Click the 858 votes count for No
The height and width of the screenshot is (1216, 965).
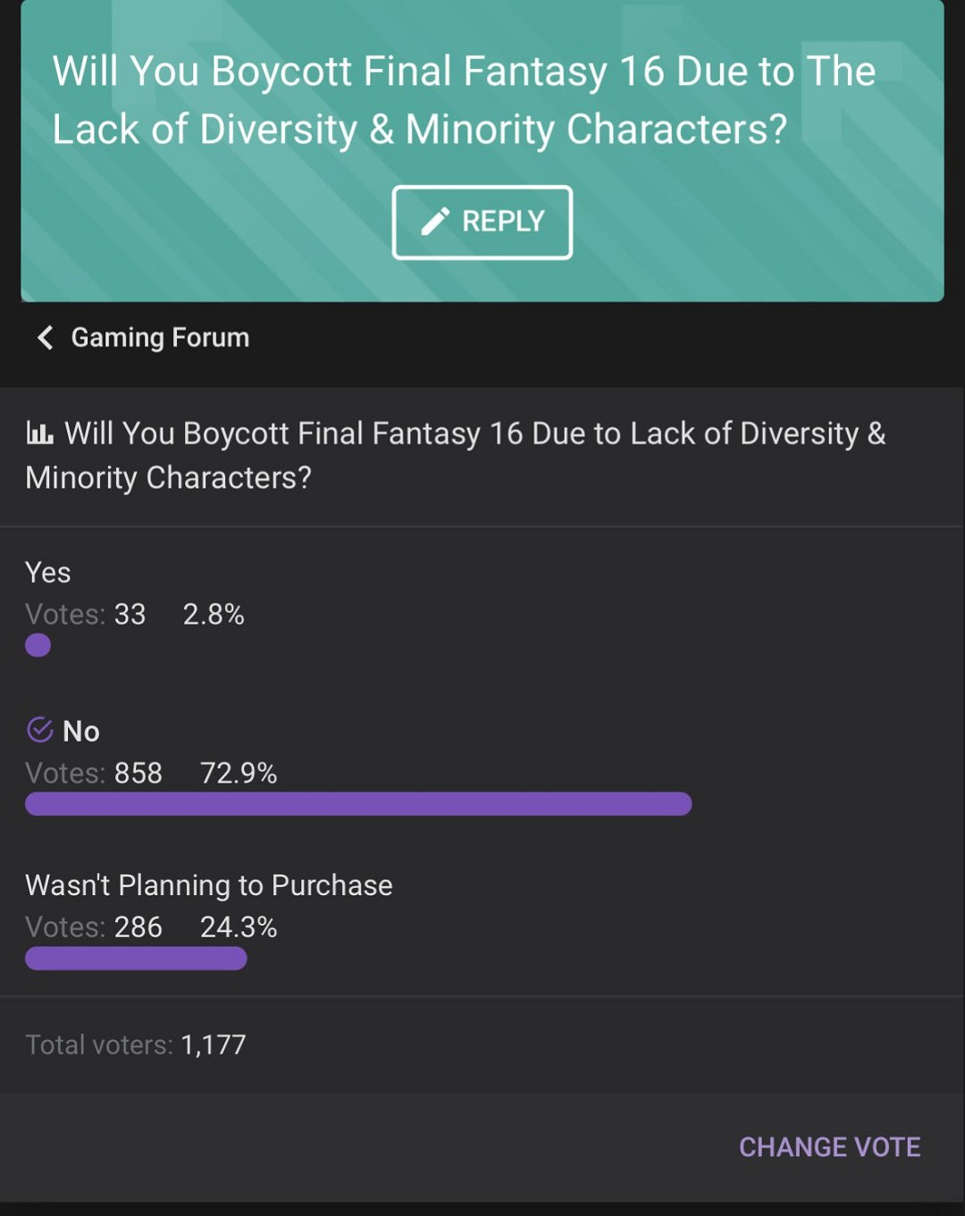138,773
